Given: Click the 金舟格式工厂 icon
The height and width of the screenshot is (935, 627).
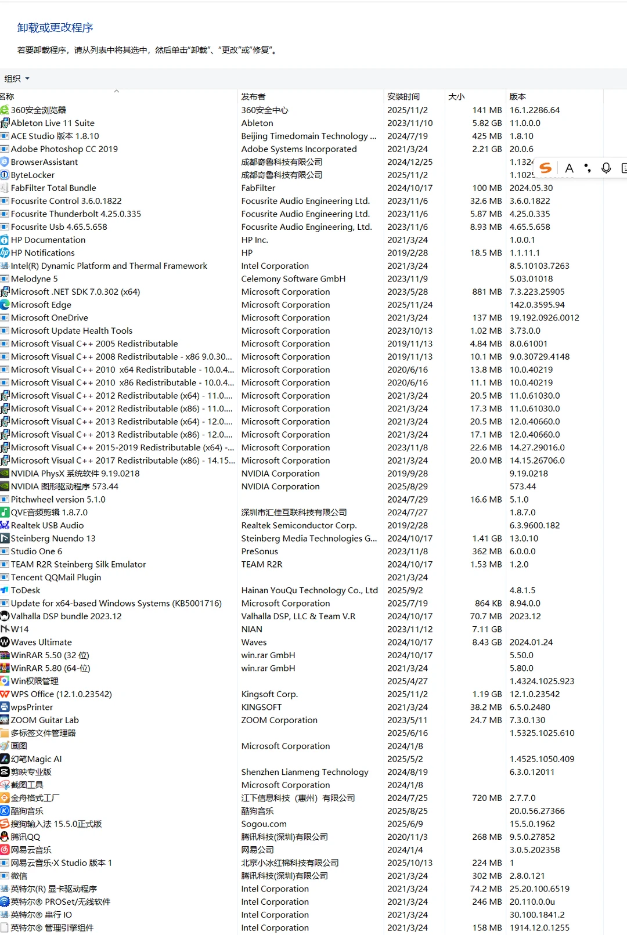Looking at the screenshot, I should pyautogui.click(x=5, y=798).
